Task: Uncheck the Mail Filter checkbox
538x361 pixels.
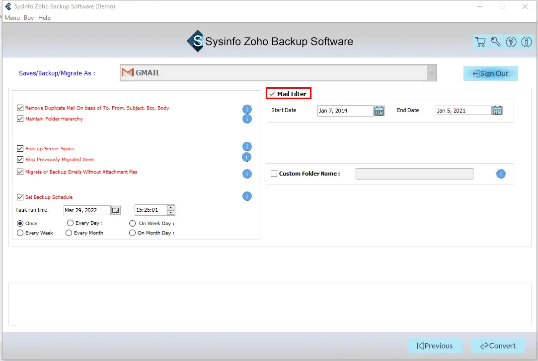Action: (272, 94)
